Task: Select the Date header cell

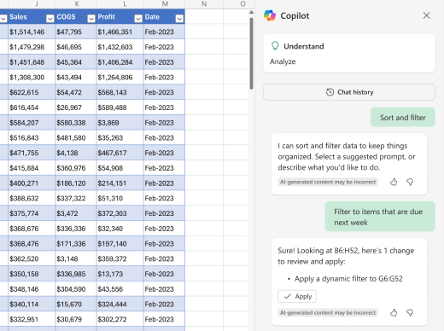Action: (x=164, y=17)
